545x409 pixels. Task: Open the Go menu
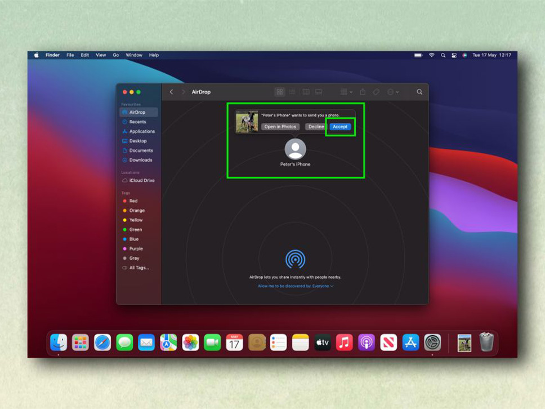click(x=116, y=55)
